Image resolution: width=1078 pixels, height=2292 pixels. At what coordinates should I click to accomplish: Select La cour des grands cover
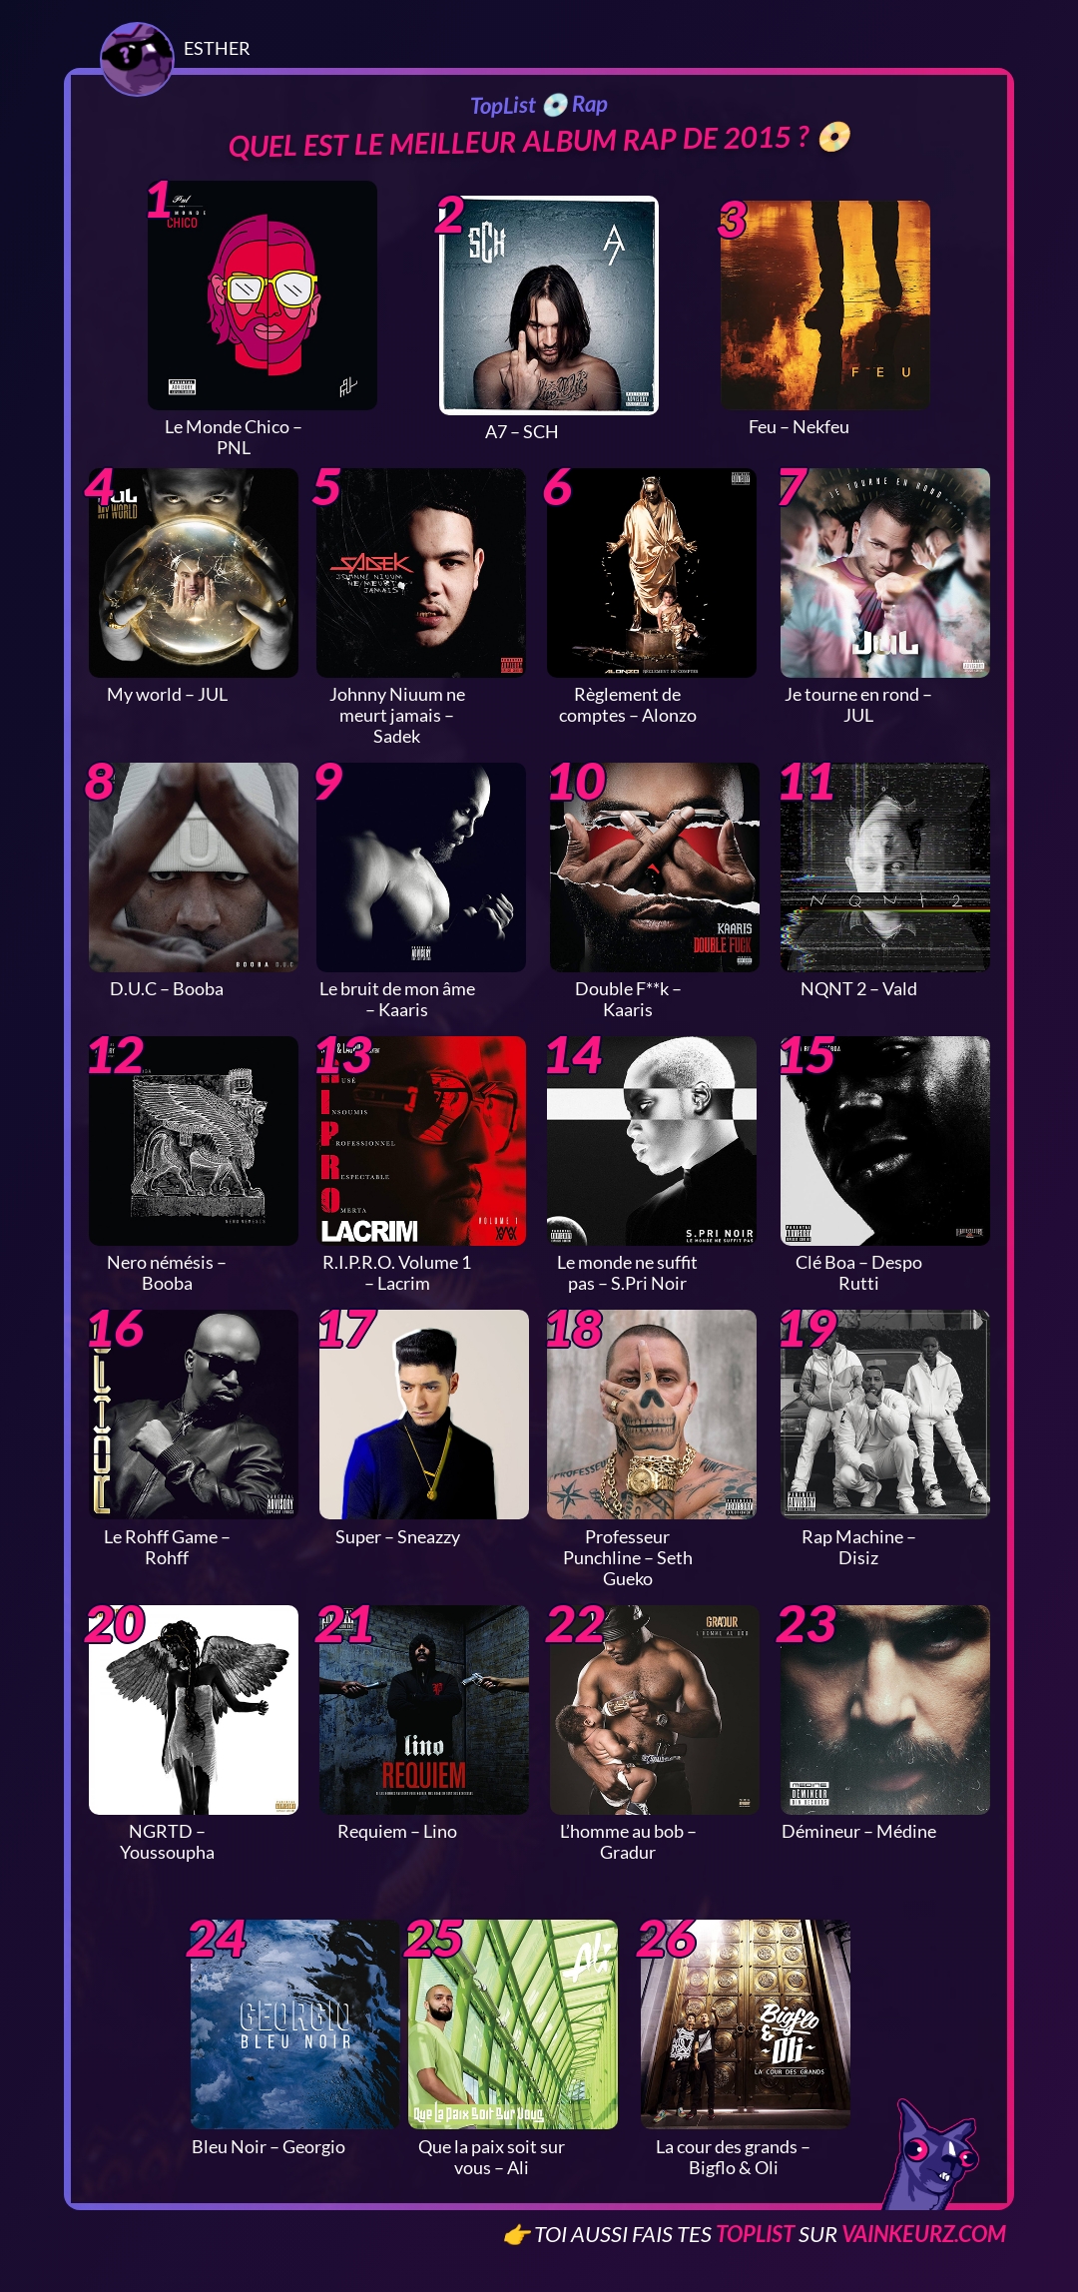click(746, 2024)
